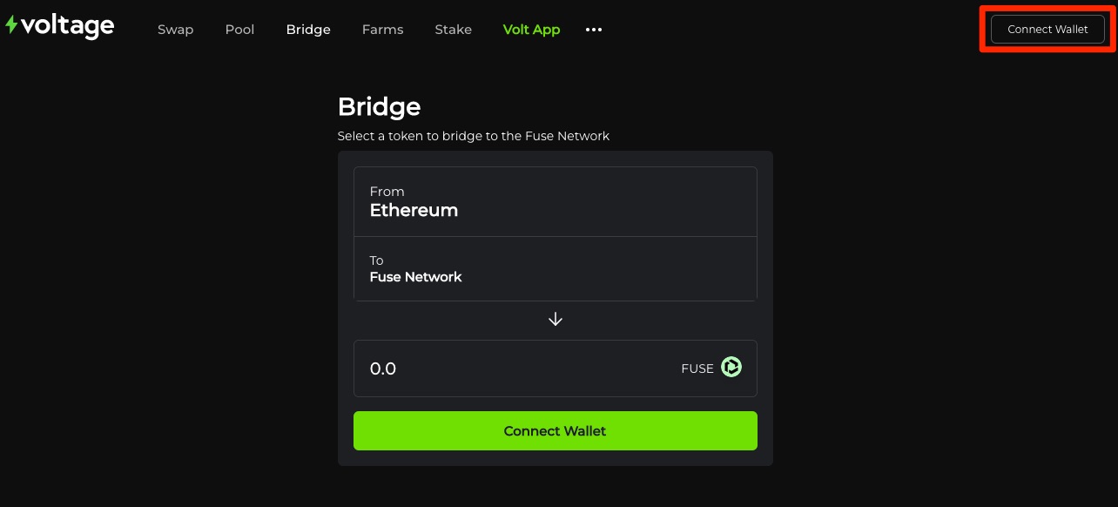This screenshot has width=1118, height=507.
Task: Click the large Bridge page heading
Action: (x=379, y=107)
